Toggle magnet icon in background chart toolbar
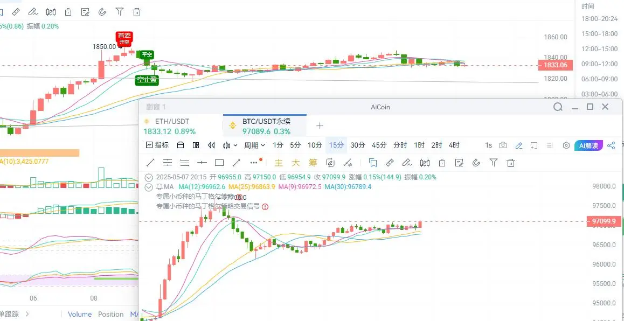624x321 pixels. (102, 12)
